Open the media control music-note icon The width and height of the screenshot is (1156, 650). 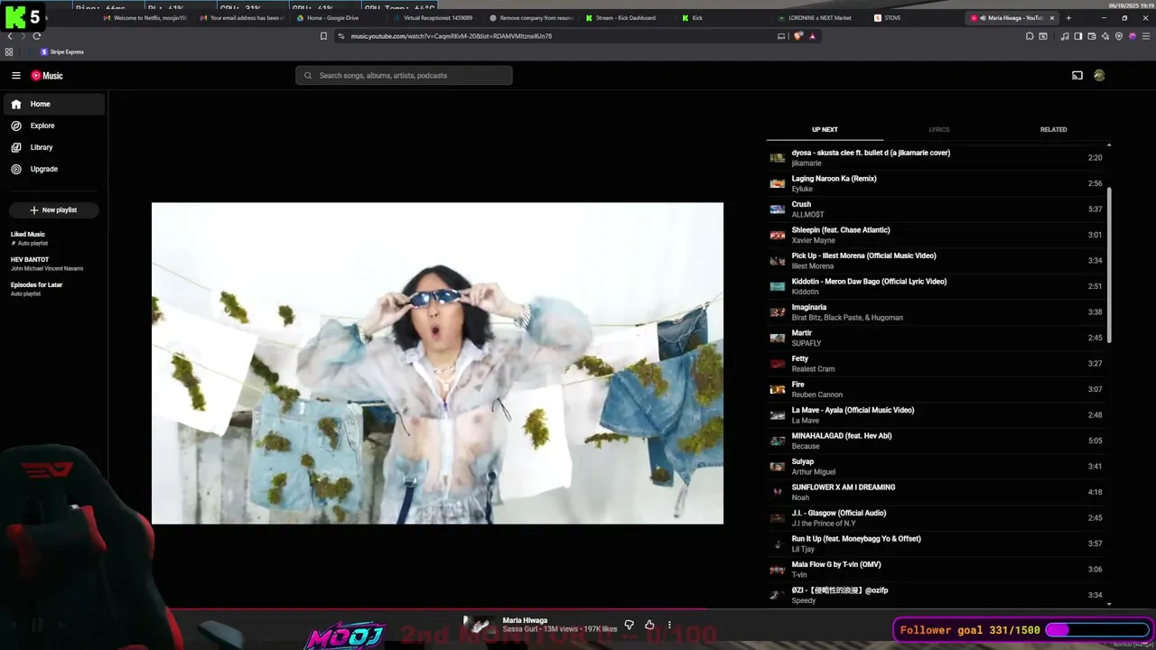(1065, 36)
